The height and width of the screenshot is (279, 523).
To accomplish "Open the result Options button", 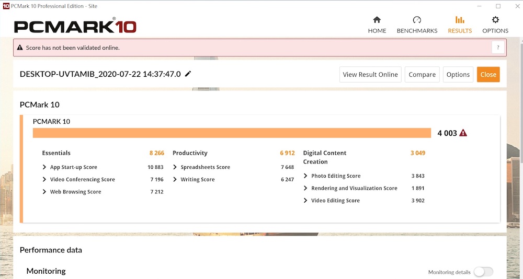I will 458,75.
